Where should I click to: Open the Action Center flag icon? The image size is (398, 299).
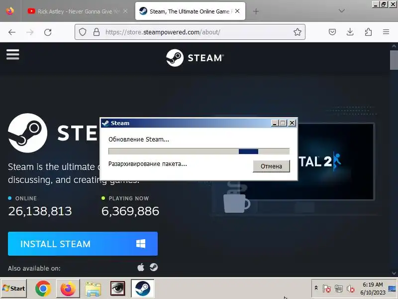[327, 289]
